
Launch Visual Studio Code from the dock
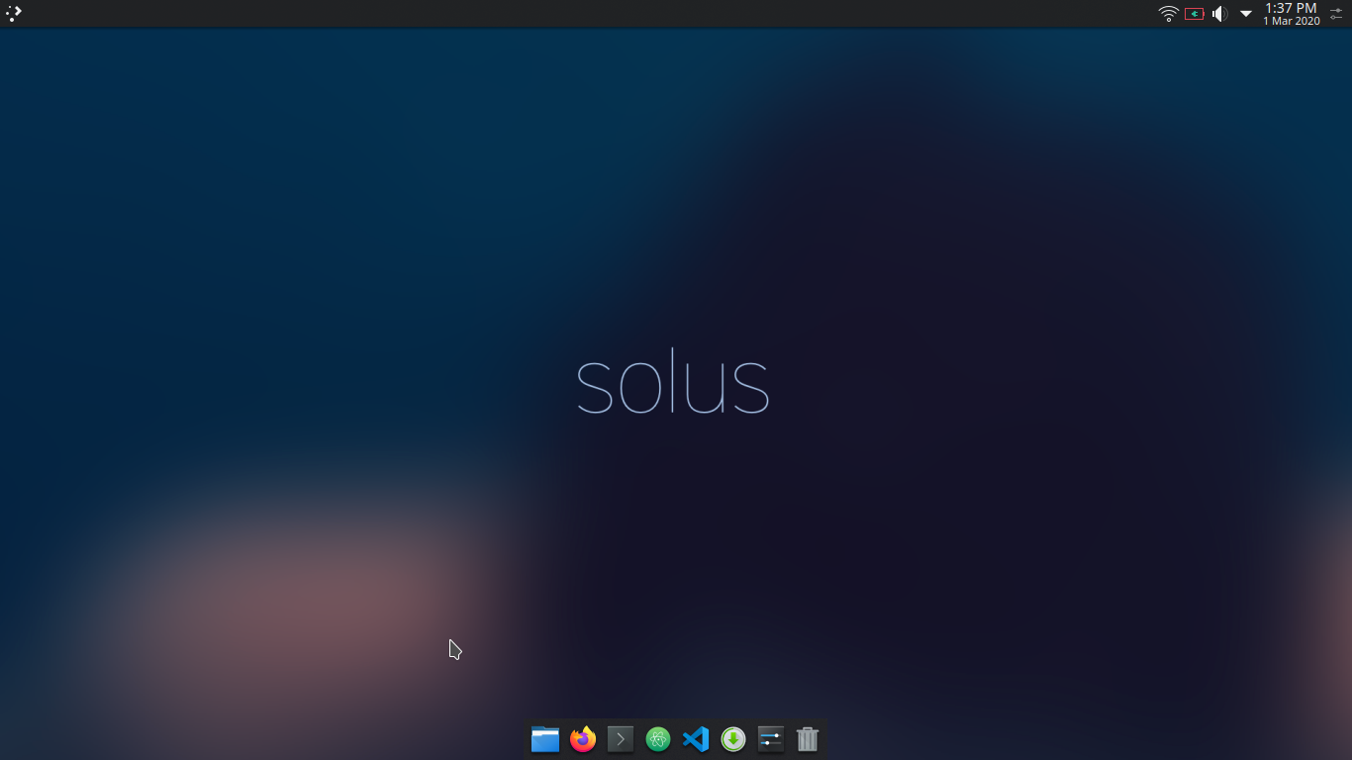click(x=696, y=739)
